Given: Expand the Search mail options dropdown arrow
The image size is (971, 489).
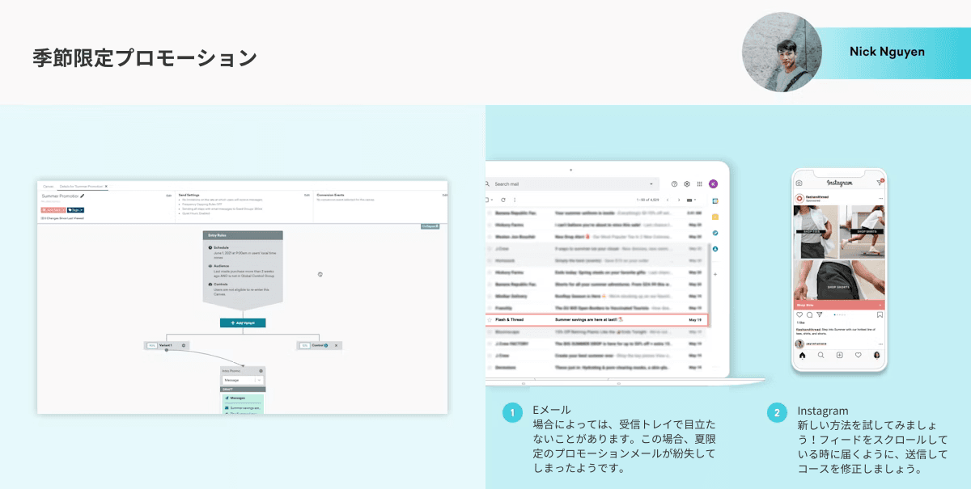Looking at the screenshot, I should pyautogui.click(x=651, y=184).
